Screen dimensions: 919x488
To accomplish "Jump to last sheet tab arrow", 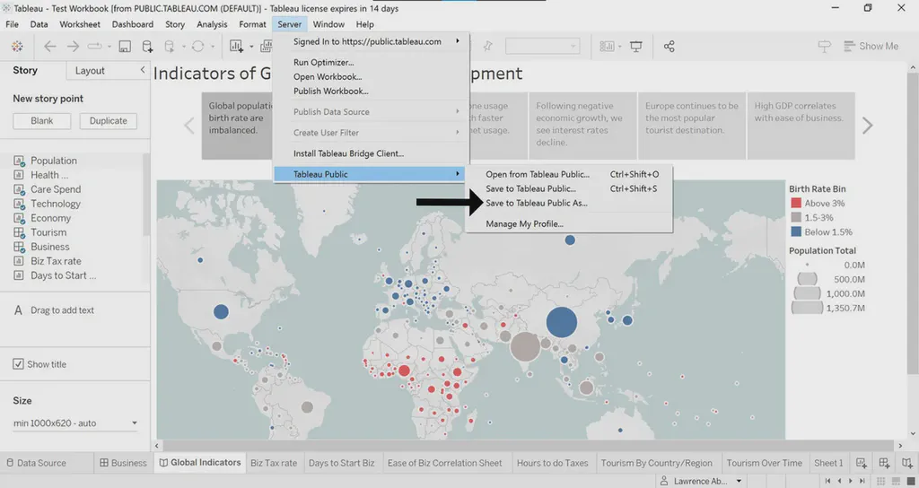I will (862, 481).
